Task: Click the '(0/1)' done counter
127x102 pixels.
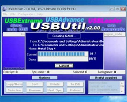Action: pyautogui.click(x=93, y=59)
